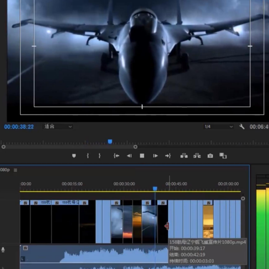Click the program monitor duration timecode 00:06:4
Image resolution: width=269 pixels, height=269 pixels.
coord(259,127)
